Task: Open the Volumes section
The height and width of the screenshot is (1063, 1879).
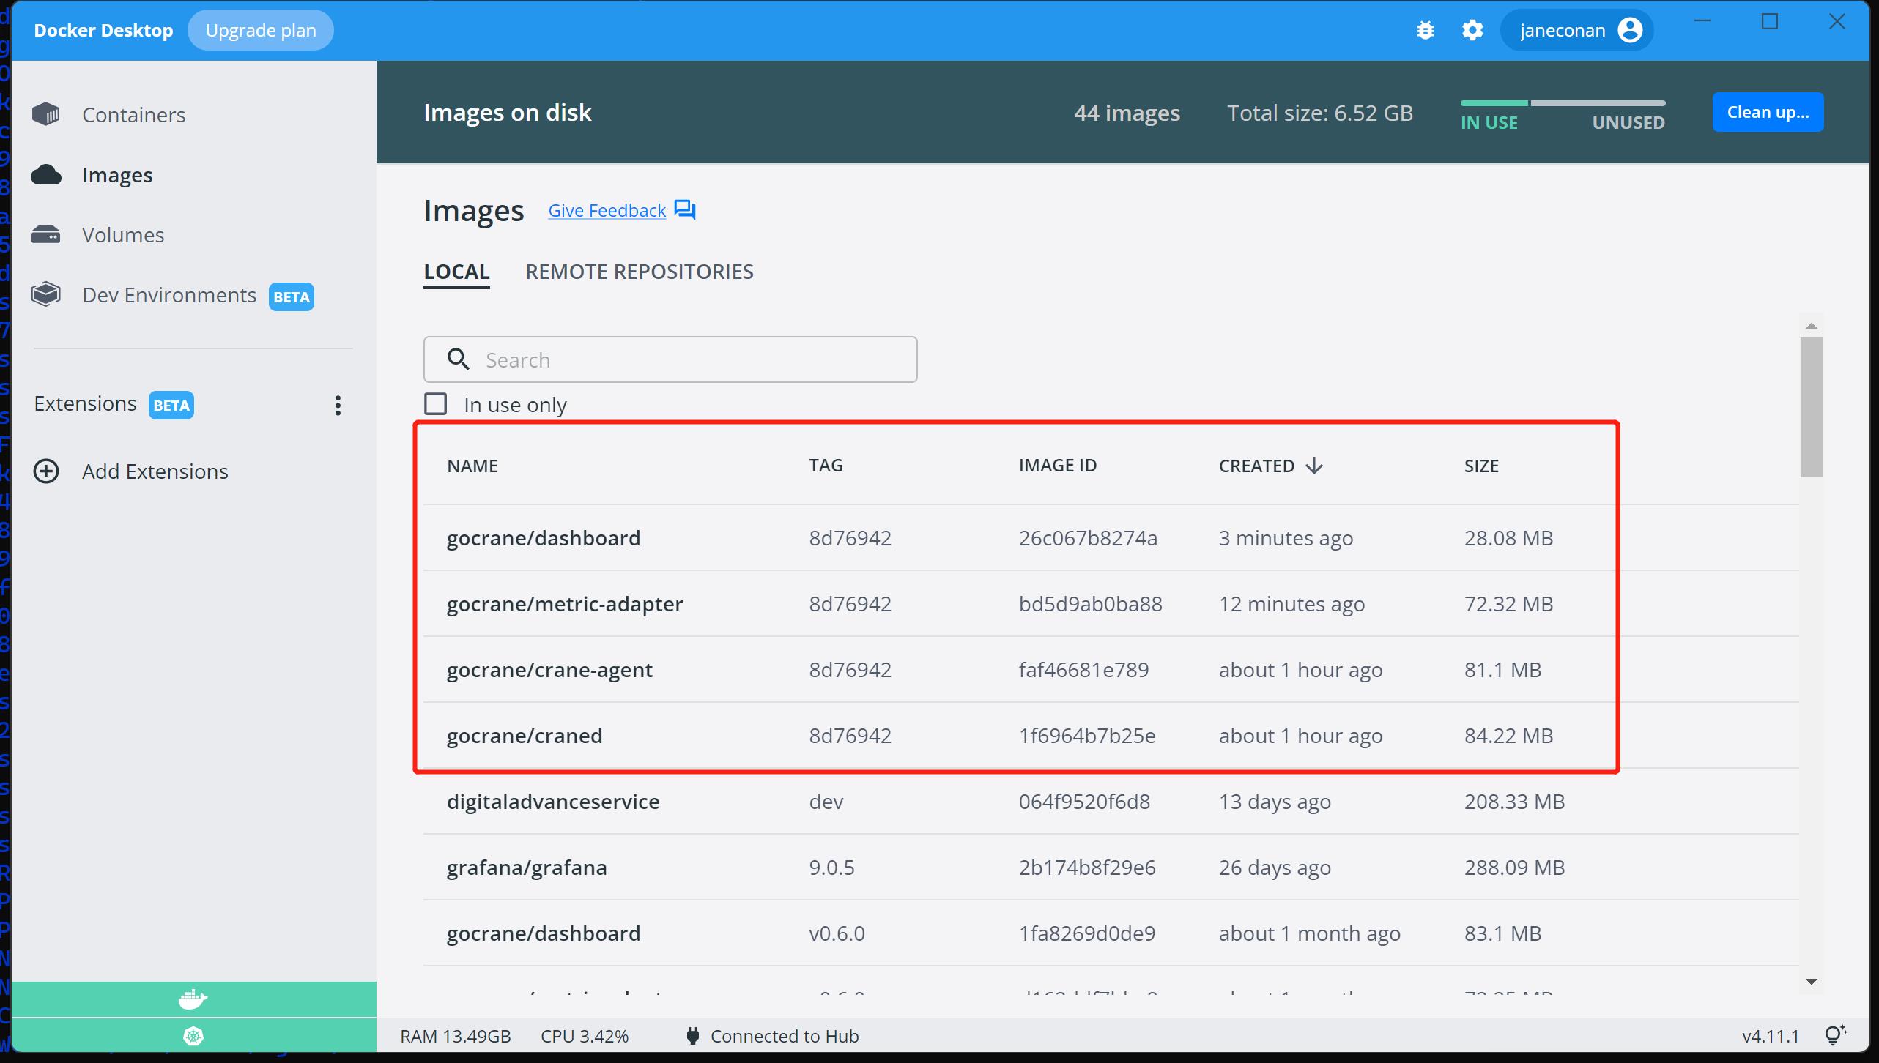Action: point(123,235)
